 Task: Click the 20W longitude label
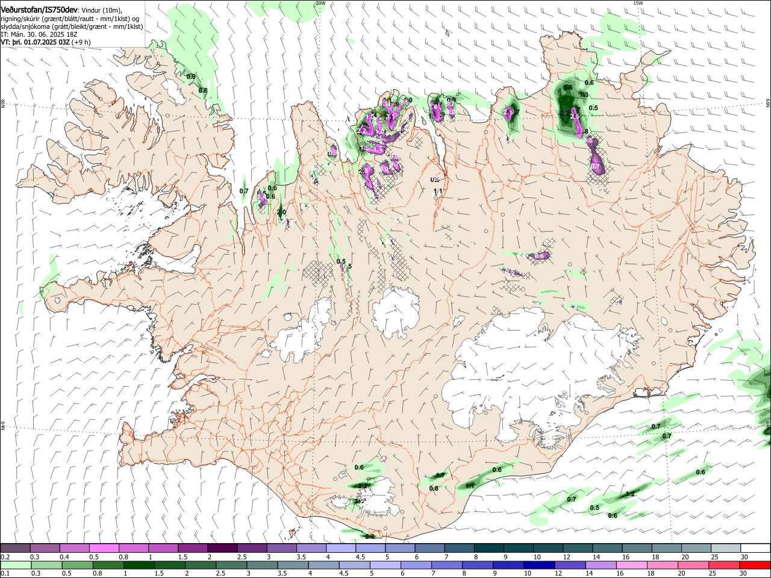(320, 3)
